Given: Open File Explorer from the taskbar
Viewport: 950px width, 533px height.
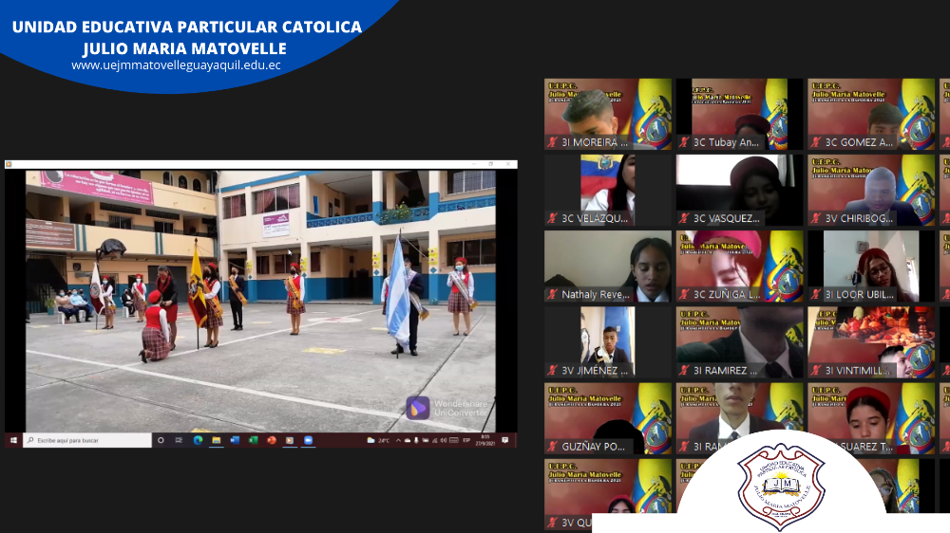Looking at the screenshot, I should point(216,440).
